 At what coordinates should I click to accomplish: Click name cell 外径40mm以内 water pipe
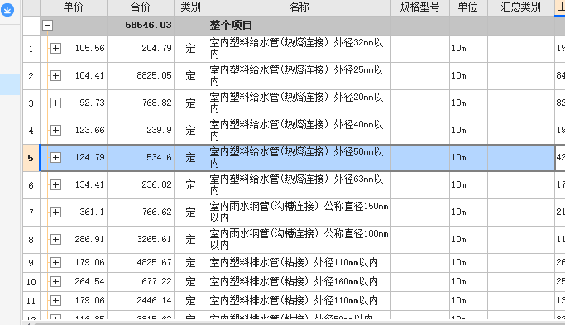pos(299,130)
